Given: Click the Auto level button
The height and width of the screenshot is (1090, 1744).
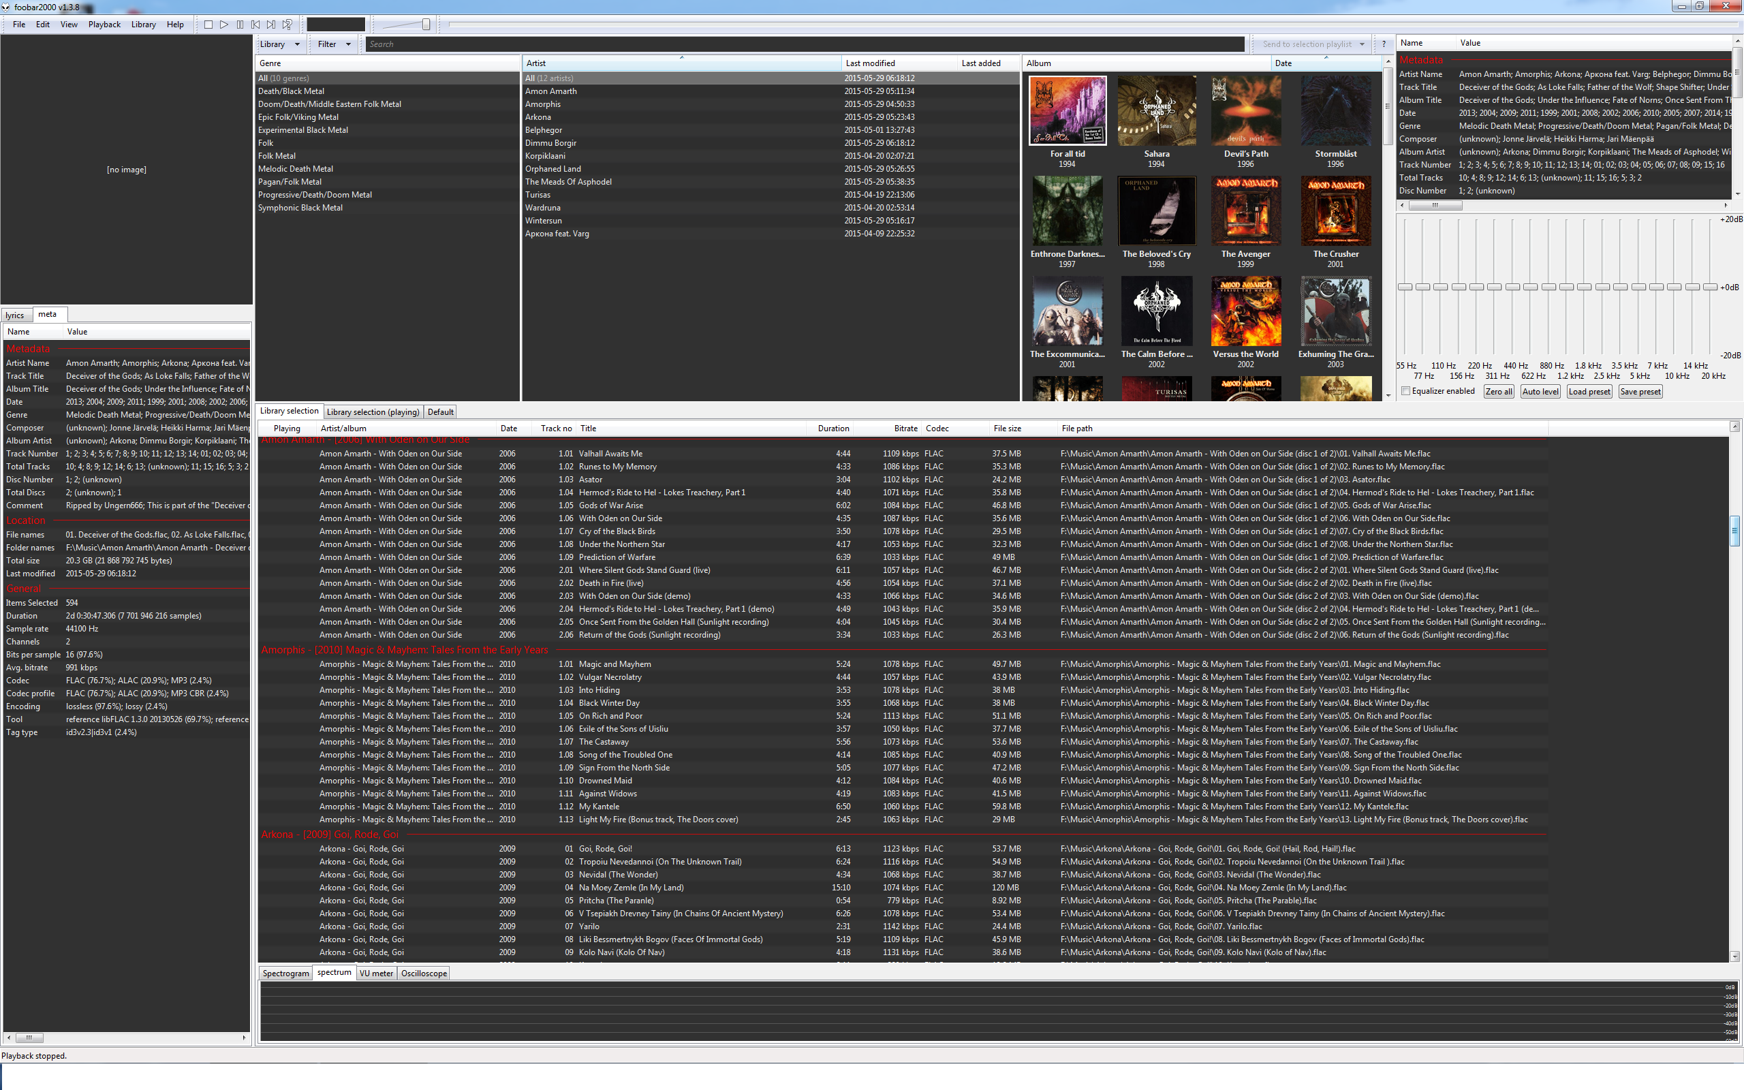Looking at the screenshot, I should pos(1541,392).
